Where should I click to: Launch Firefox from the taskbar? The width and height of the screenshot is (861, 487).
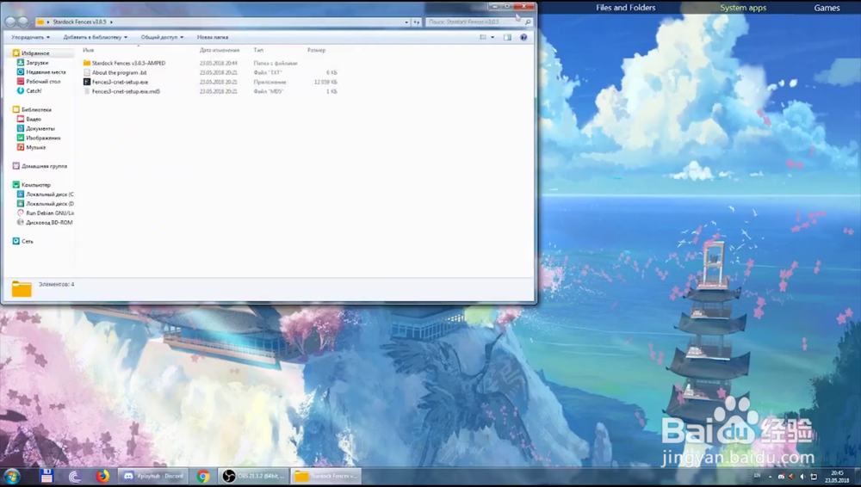click(x=102, y=476)
